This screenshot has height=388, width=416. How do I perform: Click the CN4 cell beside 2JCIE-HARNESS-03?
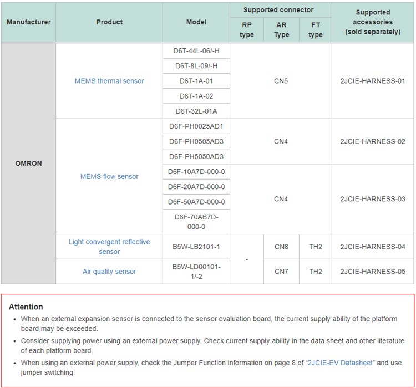point(281,199)
